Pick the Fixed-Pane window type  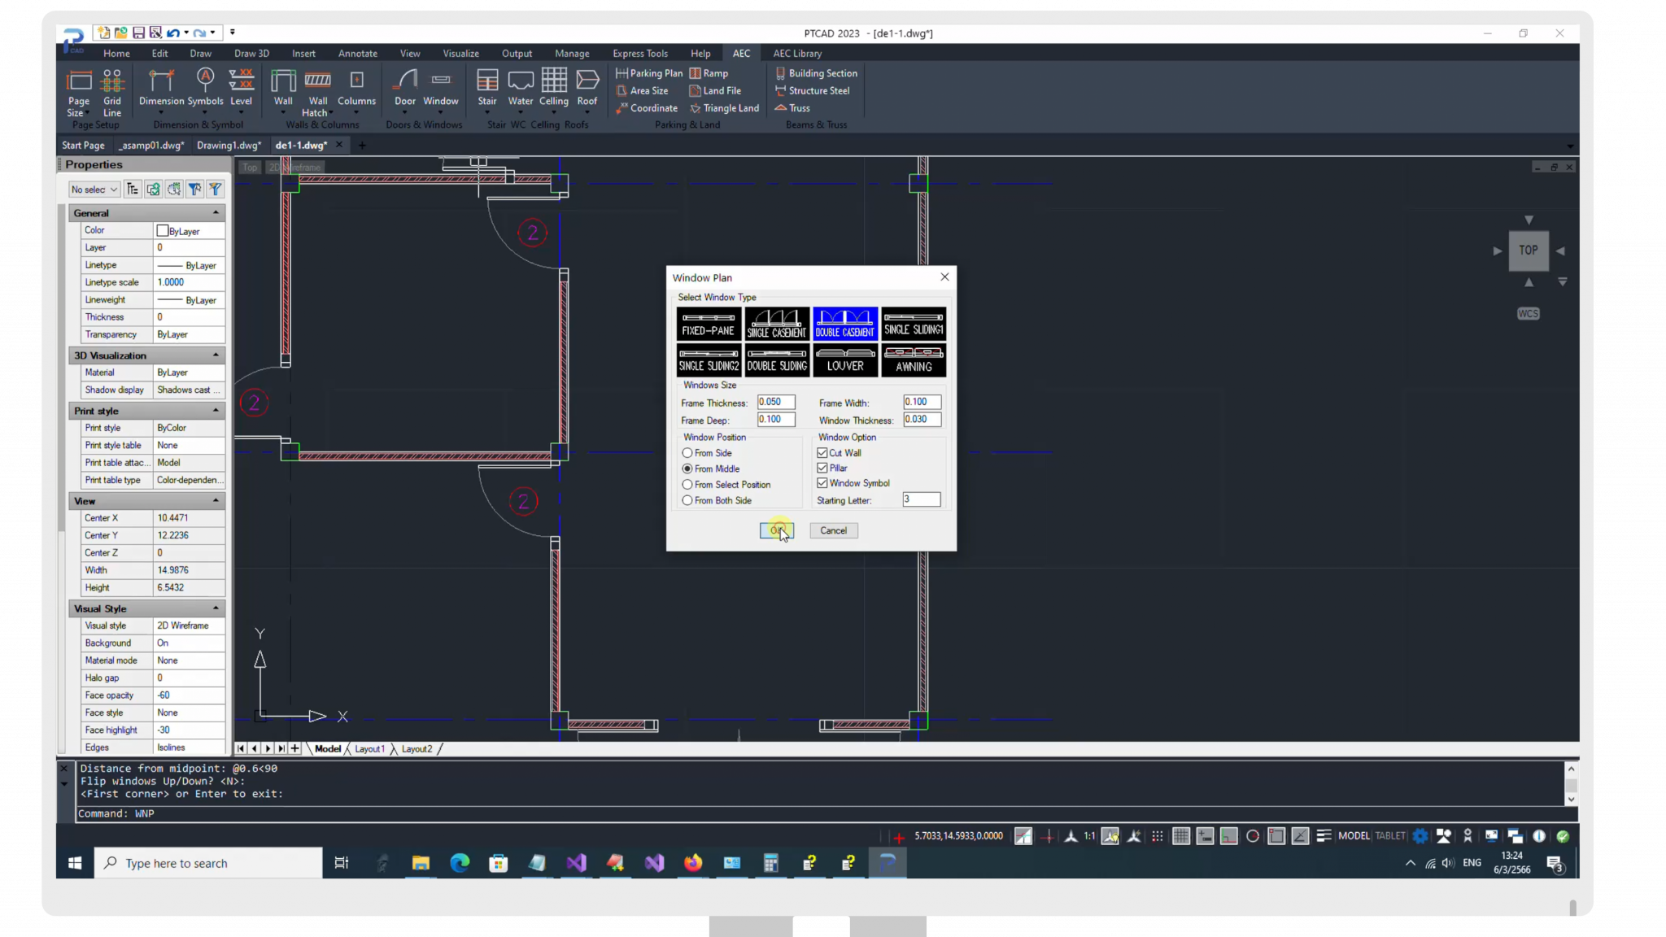(709, 324)
